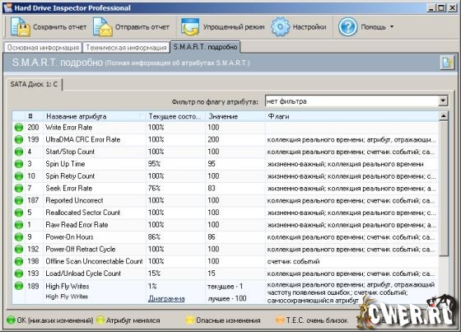Viewport: 461px width, 332px height.
Task: Select the 'Reallocated Sector Count' attribute name
Action: coord(83,213)
